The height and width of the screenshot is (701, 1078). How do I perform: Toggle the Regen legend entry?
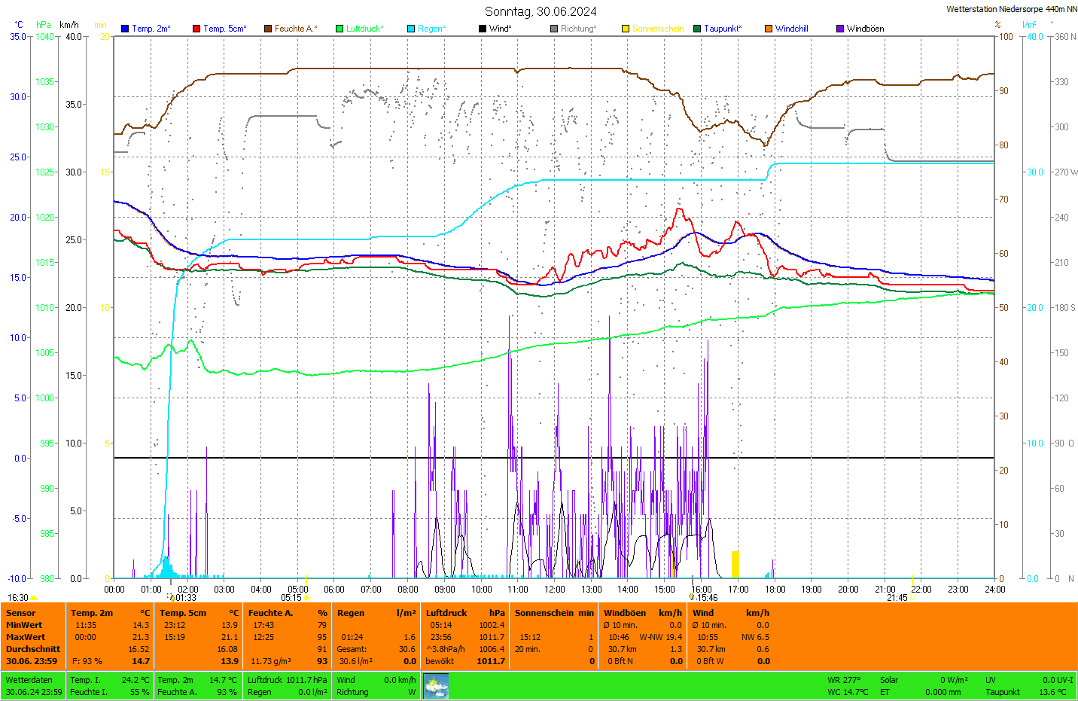click(x=431, y=29)
